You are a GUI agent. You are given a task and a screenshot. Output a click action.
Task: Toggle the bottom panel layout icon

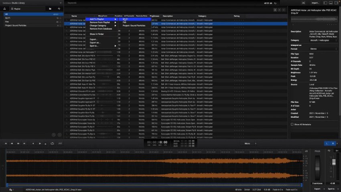click(331, 3)
